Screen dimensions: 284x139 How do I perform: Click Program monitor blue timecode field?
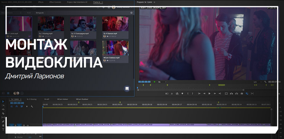(144, 82)
